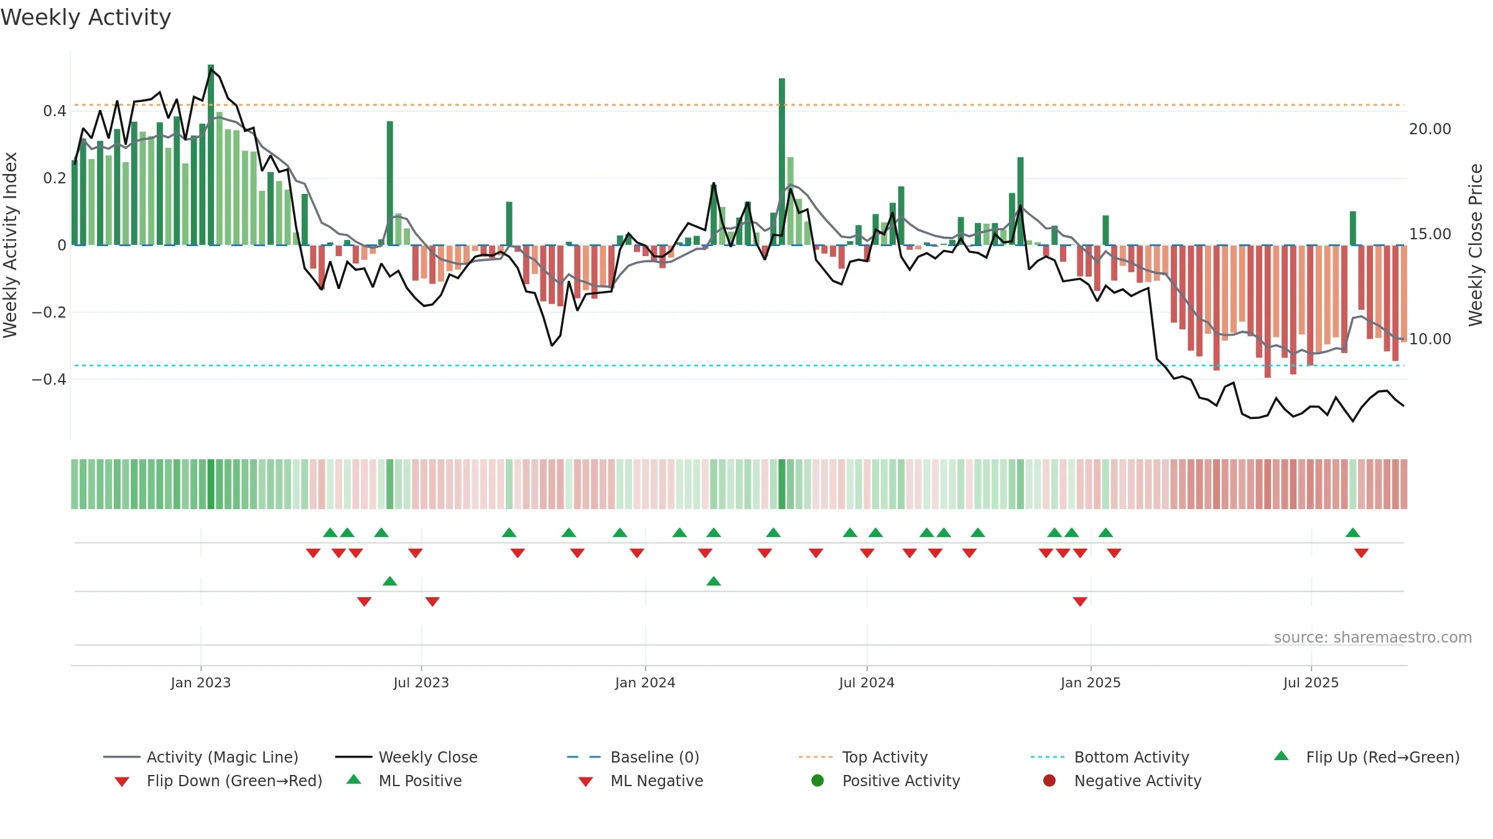Viewport: 1493px width, 839px height.
Task: Click the Jan 2025 x-axis label
Action: click(1091, 682)
